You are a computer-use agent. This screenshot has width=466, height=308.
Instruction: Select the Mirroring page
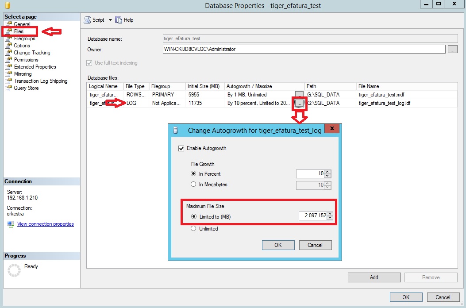coord(23,74)
